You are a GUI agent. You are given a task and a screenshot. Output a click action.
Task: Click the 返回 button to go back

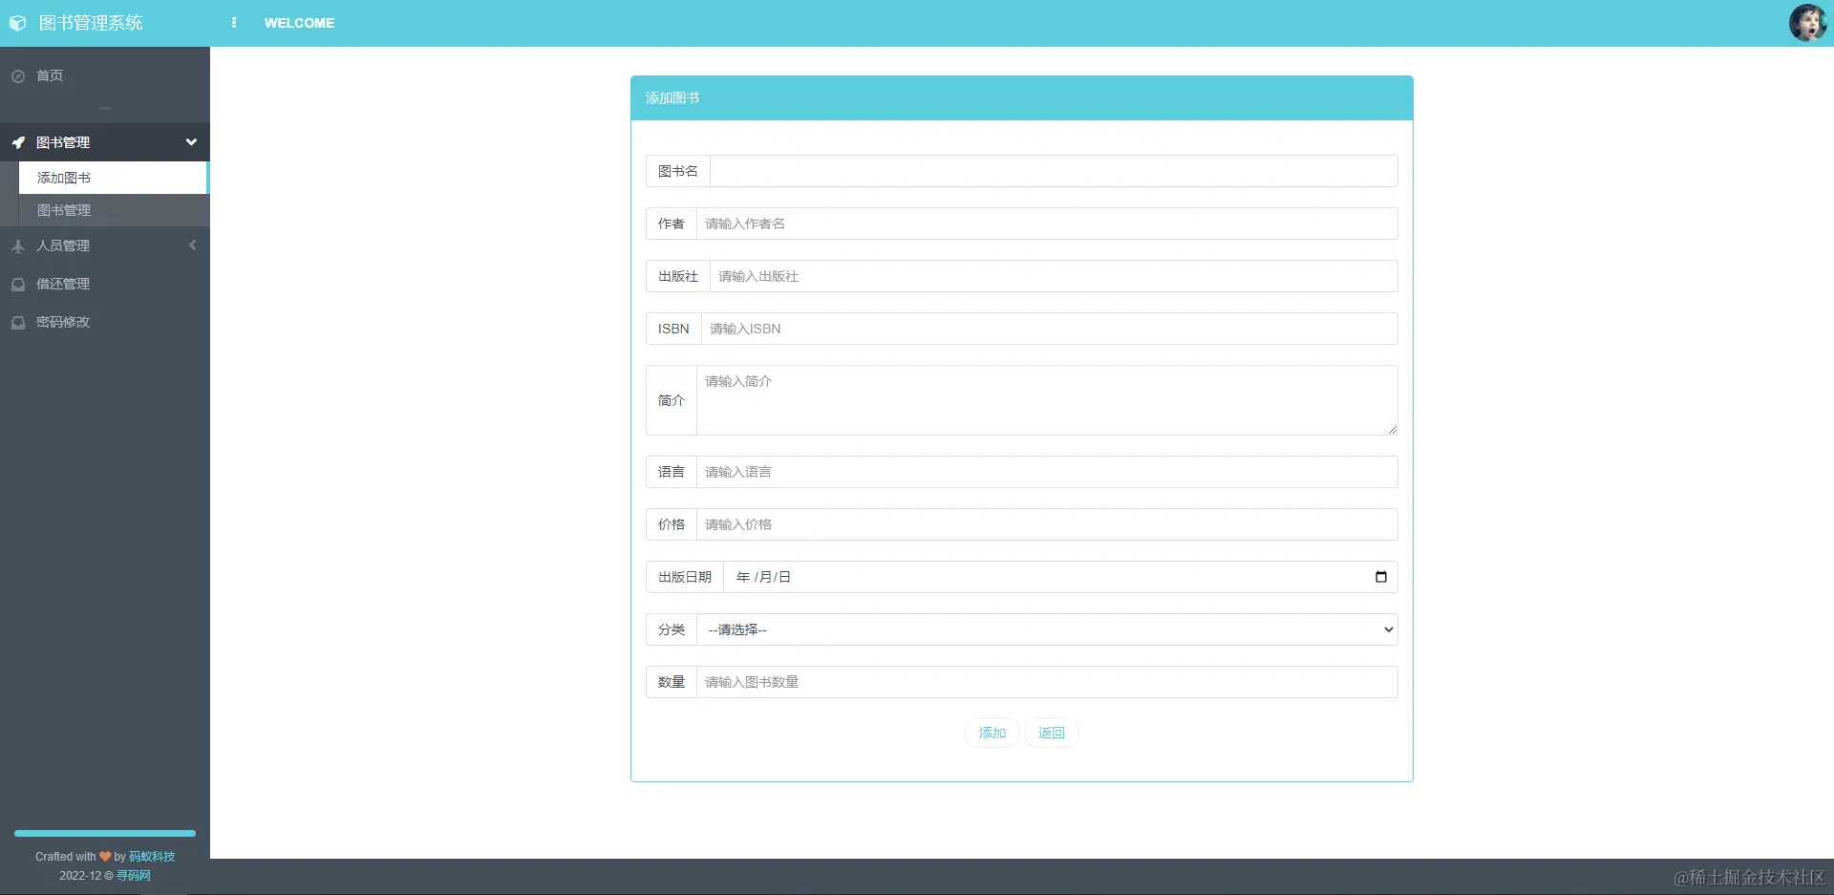[x=1051, y=733]
